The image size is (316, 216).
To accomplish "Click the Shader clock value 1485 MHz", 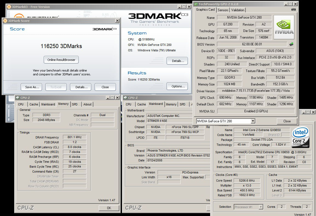I will tap(286, 97).
